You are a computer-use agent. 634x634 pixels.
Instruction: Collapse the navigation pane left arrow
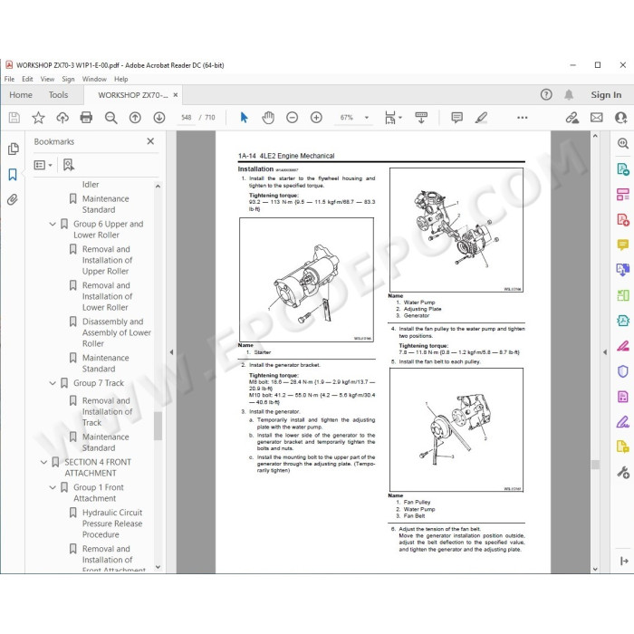(x=171, y=352)
